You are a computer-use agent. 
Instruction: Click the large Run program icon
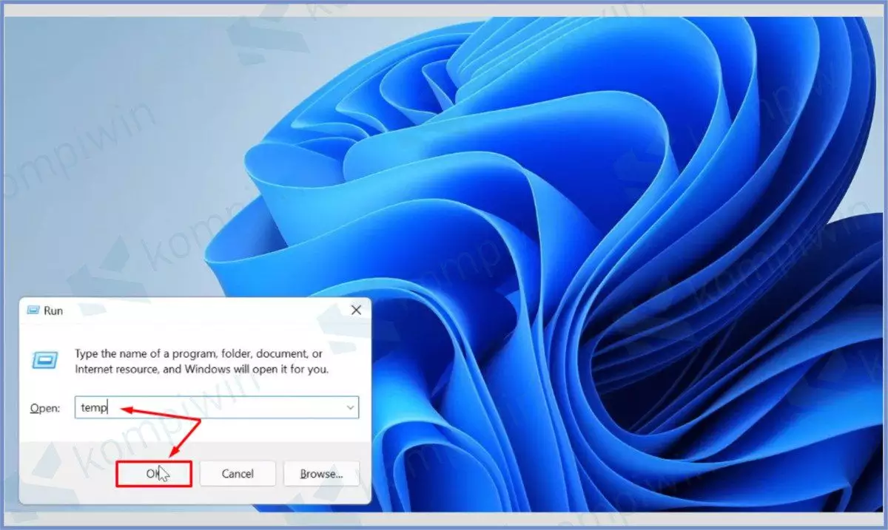(x=44, y=360)
